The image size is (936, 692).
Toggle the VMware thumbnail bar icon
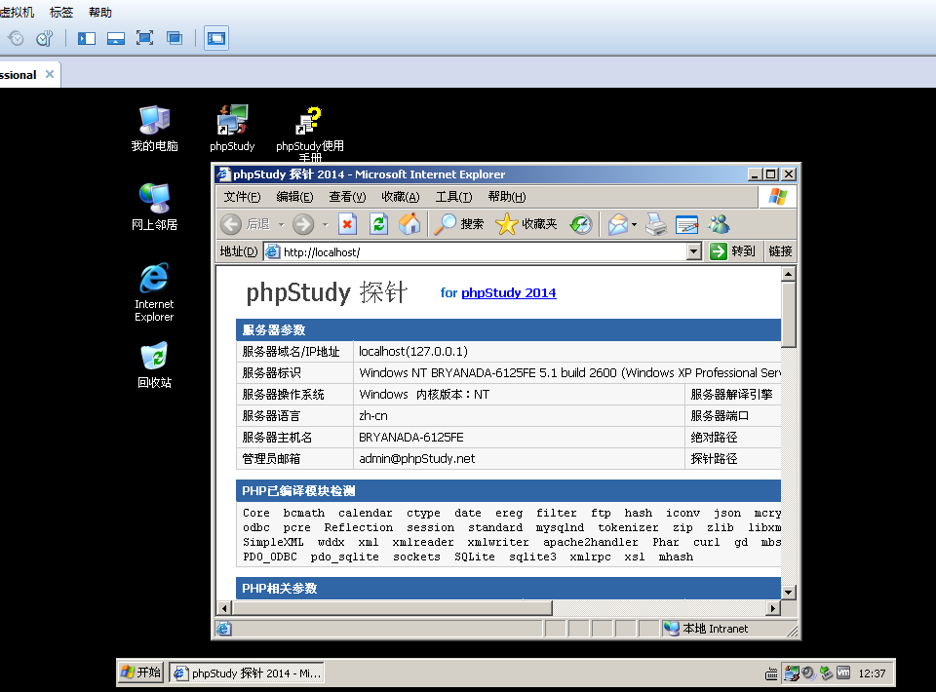pyautogui.click(x=116, y=38)
